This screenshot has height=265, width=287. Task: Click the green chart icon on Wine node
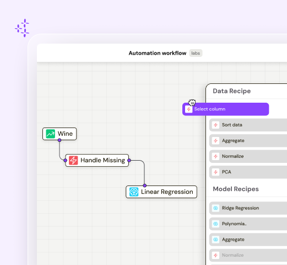pyautogui.click(x=50, y=134)
